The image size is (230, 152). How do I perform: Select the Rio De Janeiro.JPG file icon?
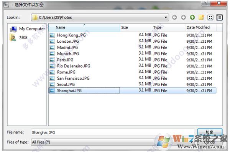click(52, 66)
